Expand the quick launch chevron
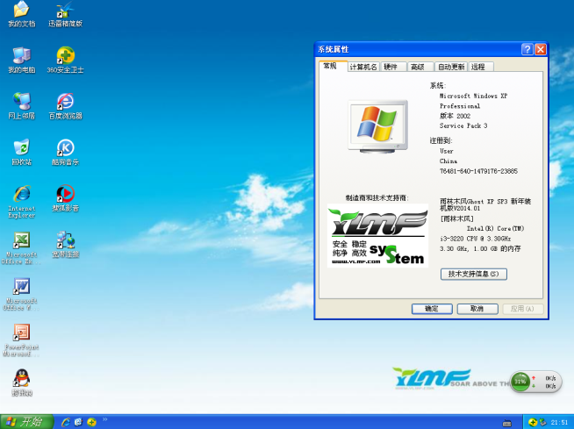Image resolution: width=574 pixels, height=429 pixels. [105, 419]
